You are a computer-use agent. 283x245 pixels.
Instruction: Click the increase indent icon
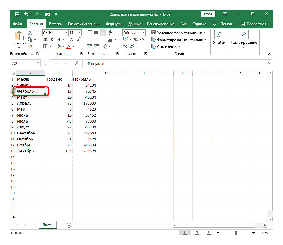click(x=96, y=46)
